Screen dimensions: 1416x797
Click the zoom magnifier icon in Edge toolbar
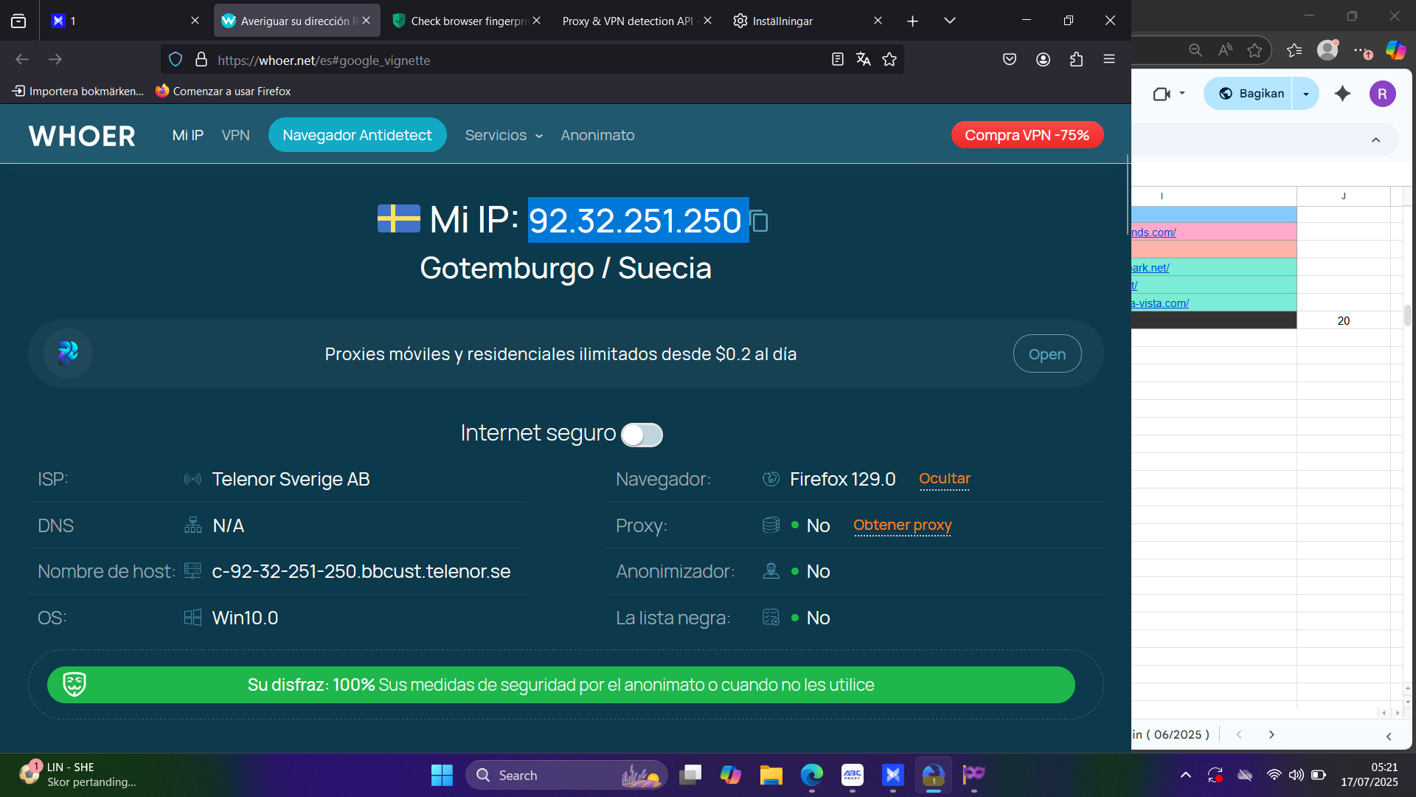coord(1195,50)
